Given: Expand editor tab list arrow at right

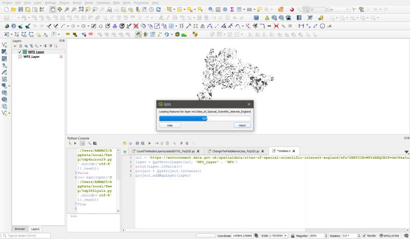Looking at the screenshot, I should pyautogui.click(x=406, y=152).
